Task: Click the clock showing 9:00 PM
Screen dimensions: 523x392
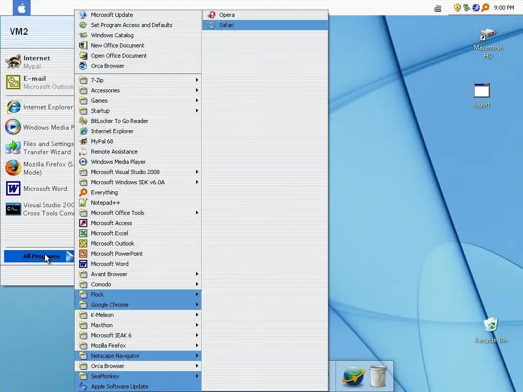Action: (504, 8)
